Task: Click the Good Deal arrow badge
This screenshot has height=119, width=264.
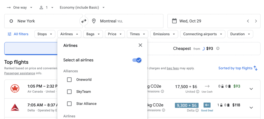Action: pos(207,105)
